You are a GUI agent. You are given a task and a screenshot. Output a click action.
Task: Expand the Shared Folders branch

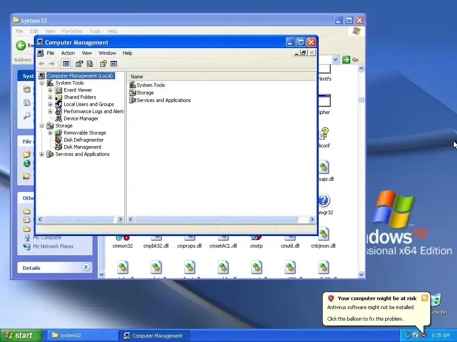click(x=50, y=97)
